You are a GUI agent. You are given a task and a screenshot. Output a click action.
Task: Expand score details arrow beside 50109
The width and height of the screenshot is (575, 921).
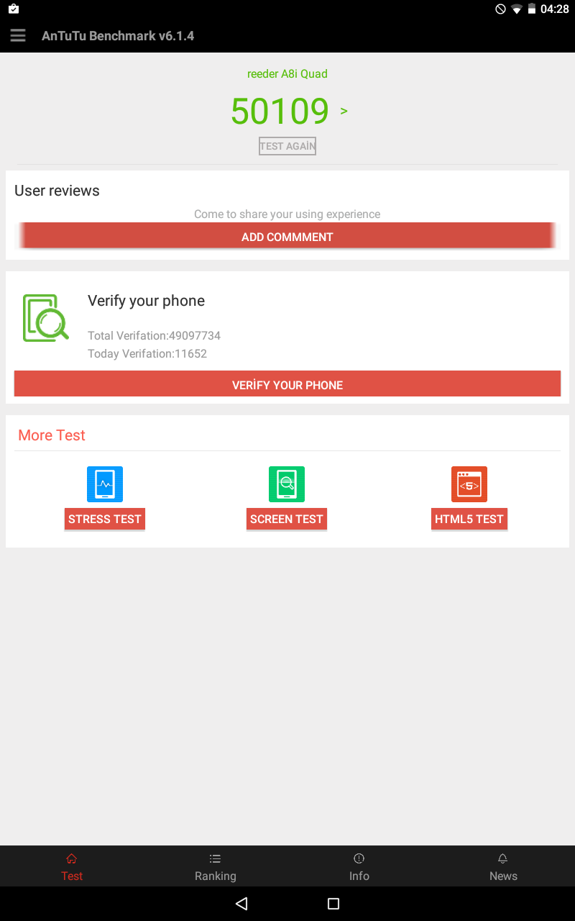(x=344, y=111)
